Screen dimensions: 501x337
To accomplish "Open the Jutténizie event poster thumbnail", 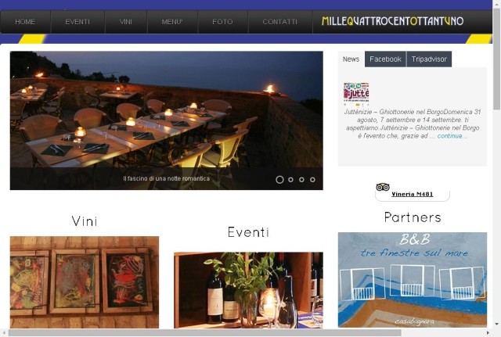I will [x=356, y=94].
